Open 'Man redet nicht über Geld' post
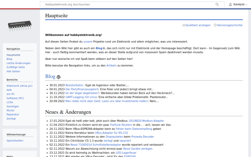This screenshot has height=157, width=251. (x=107, y=101)
